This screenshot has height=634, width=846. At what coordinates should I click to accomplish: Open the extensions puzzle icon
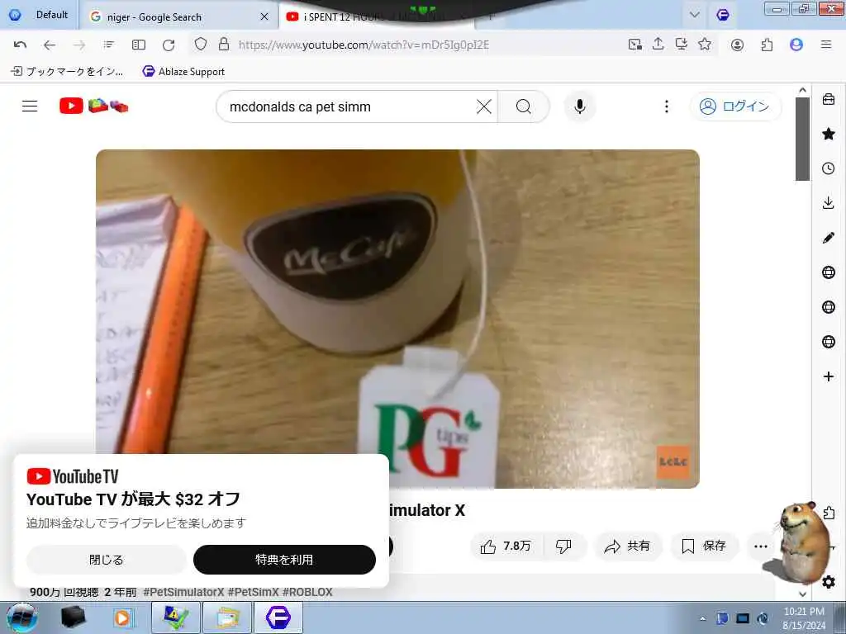767,45
